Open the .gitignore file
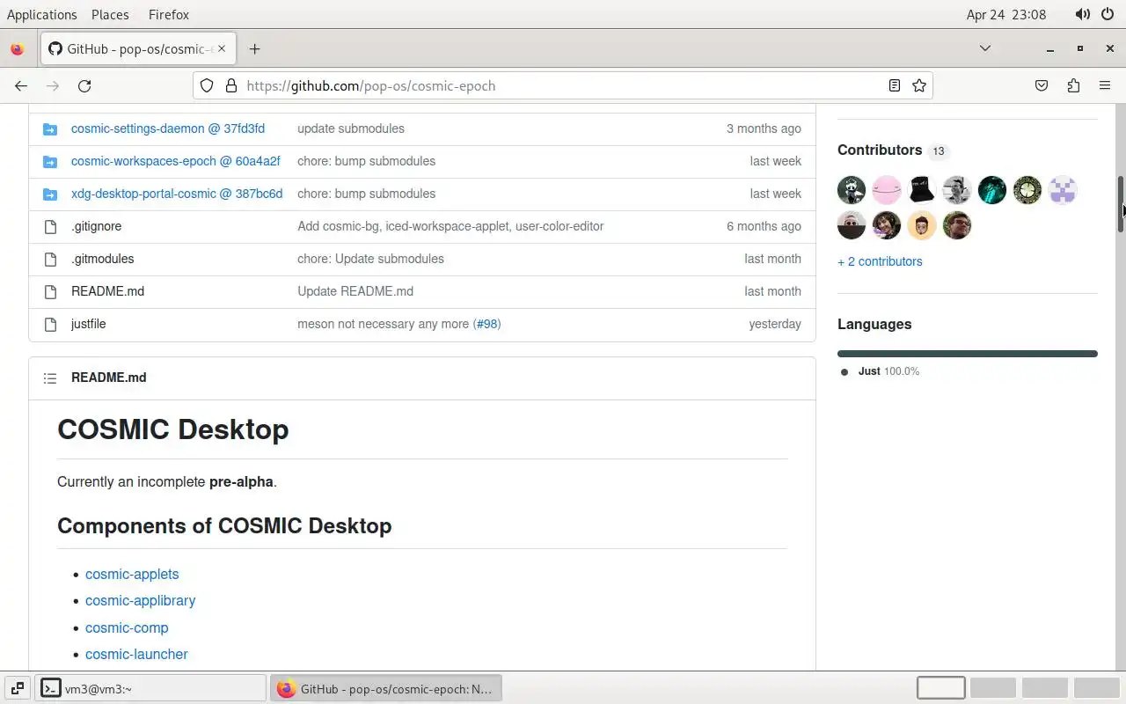Image resolution: width=1126 pixels, height=704 pixels. point(97,226)
